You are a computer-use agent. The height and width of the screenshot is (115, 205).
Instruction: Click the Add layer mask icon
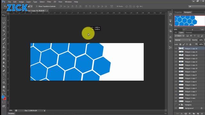point(186,114)
